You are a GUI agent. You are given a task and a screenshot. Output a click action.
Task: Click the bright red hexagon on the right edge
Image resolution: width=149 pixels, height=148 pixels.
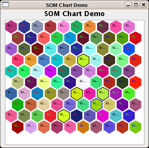136,82
